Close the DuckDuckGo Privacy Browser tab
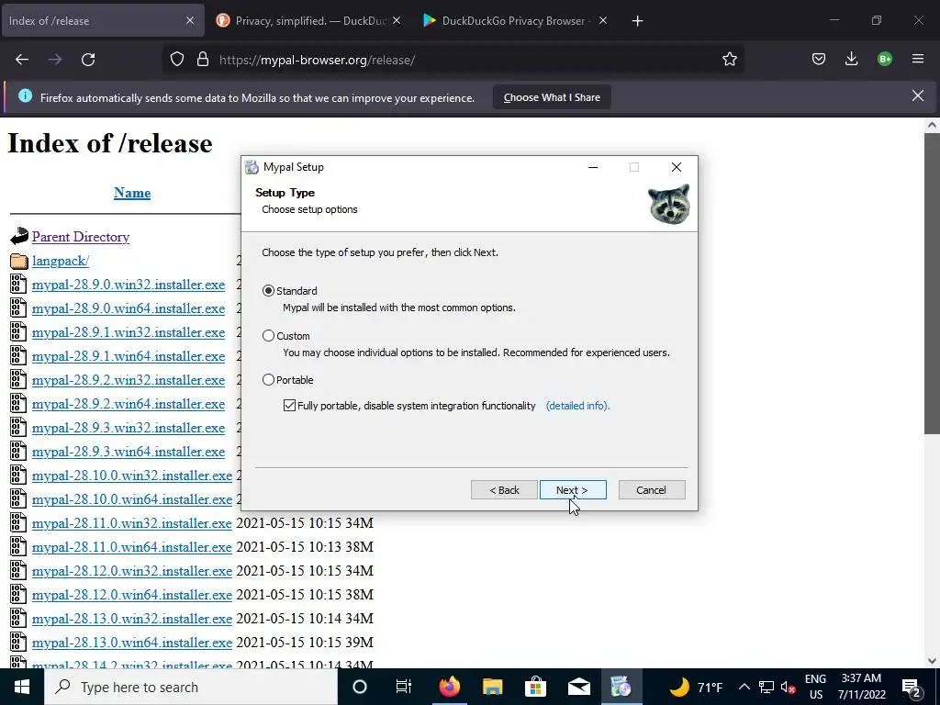 (x=603, y=20)
